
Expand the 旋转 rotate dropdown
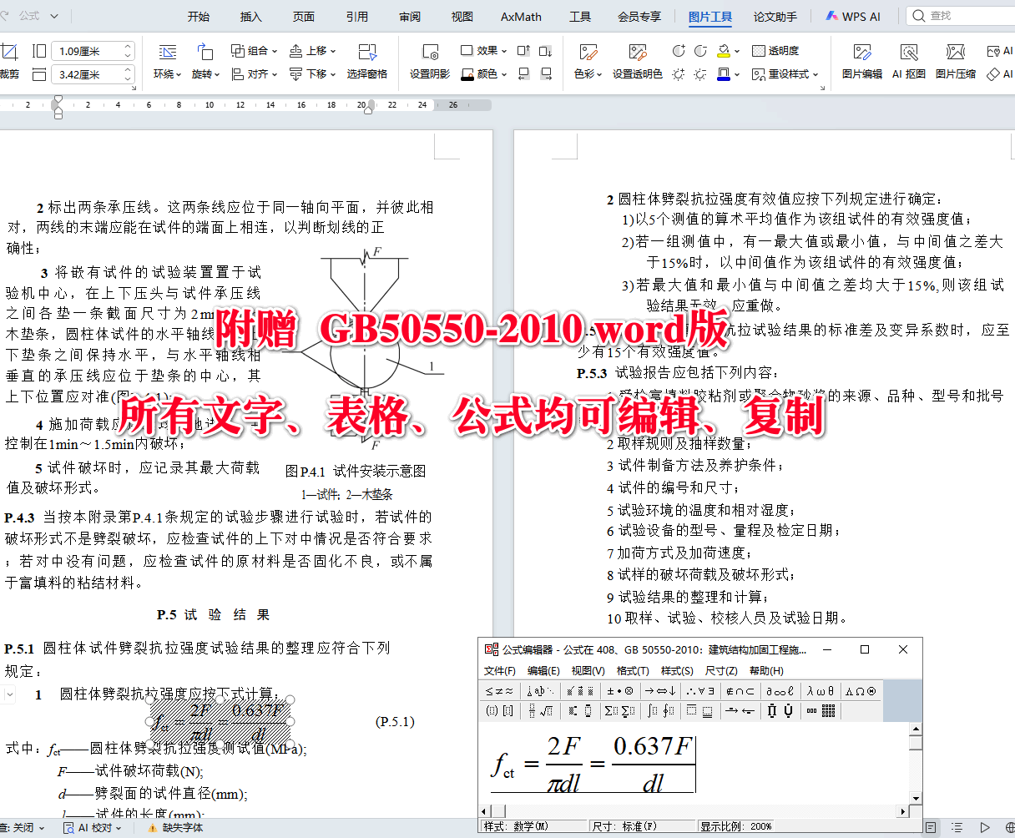click(205, 74)
